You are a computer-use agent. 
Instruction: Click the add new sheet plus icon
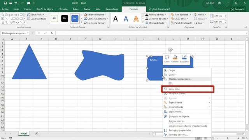(x=37, y=134)
